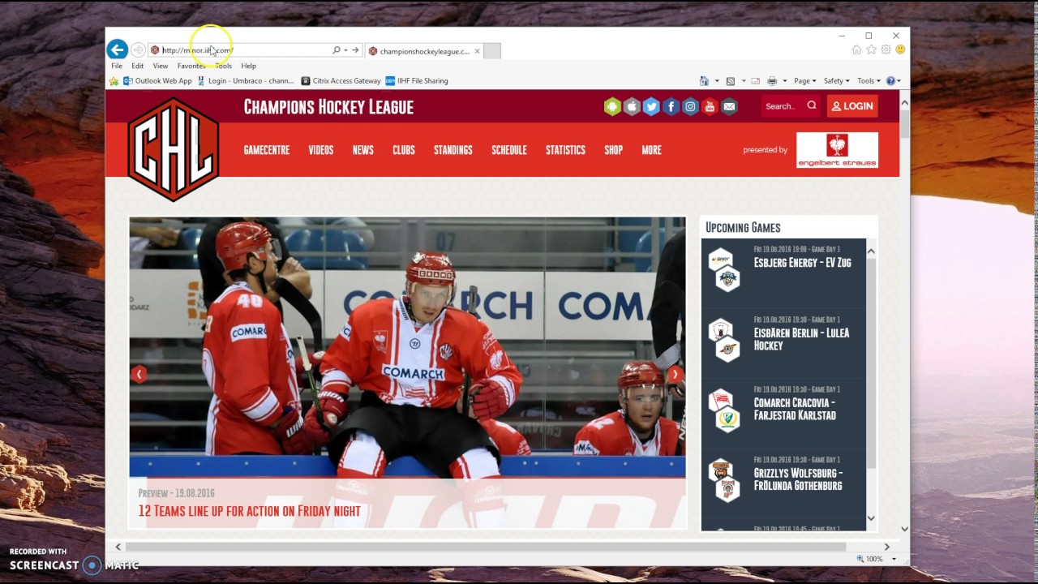This screenshot has width=1038, height=584.
Task: Click the command bar Read Mail icon
Action: [x=755, y=81]
